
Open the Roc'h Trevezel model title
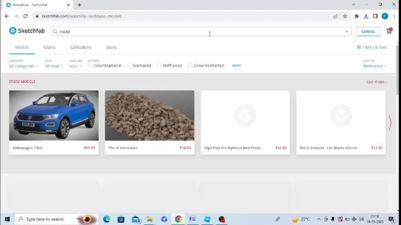[330, 147]
